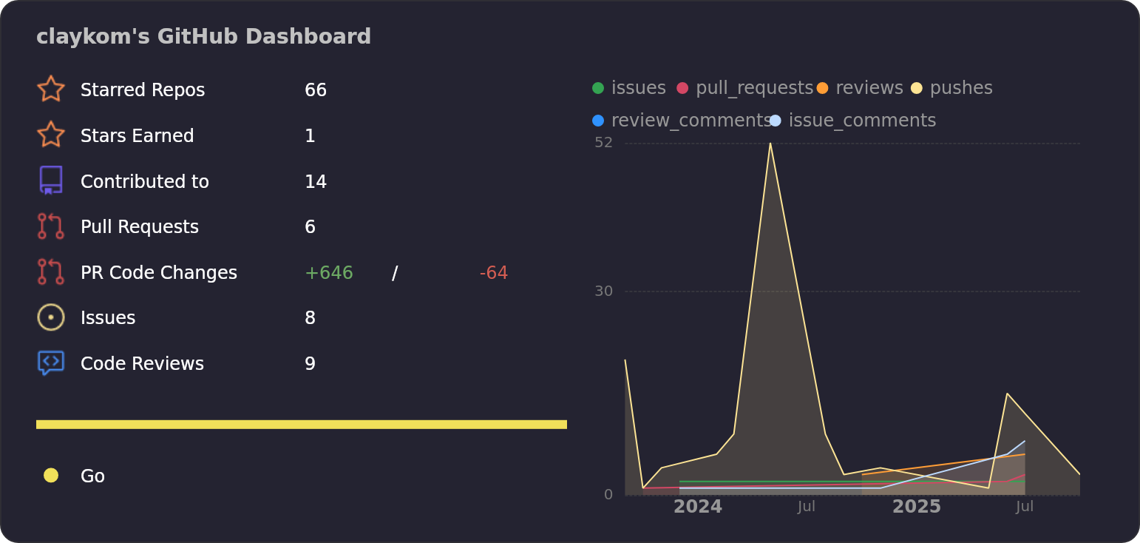Click the PR Code Changes label
Viewport: 1140px width, 543px height.
(159, 273)
